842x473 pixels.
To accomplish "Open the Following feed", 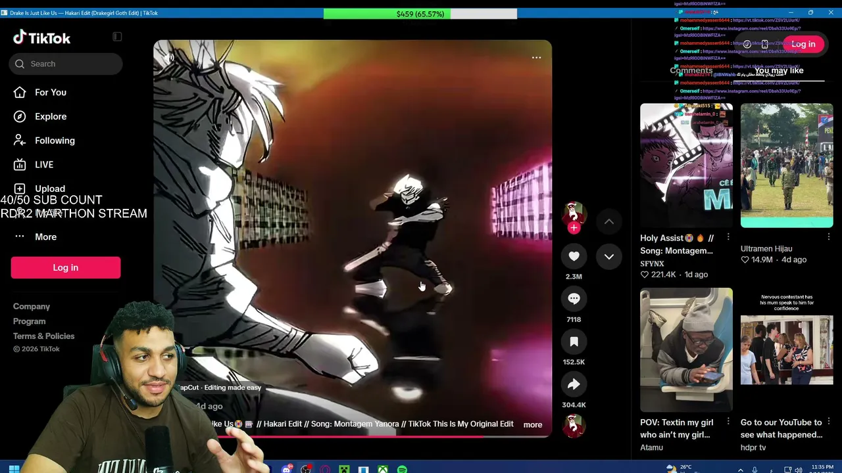I will pos(45,141).
